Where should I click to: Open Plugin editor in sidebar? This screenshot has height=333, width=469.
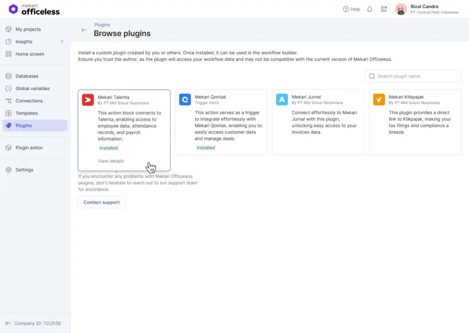point(35,148)
